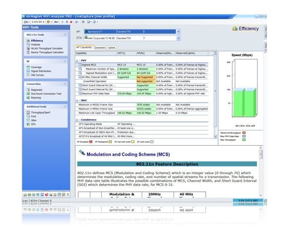Launch the WLAN Throughput Simulator icon

28,48
